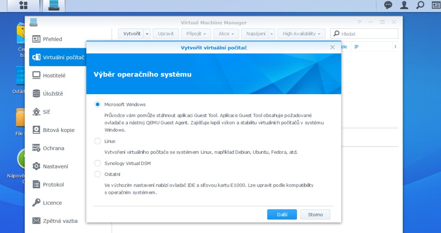The height and width of the screenshot is (233, 441).
Task: Click the Vytvořit button
Action: click(132, 34)
